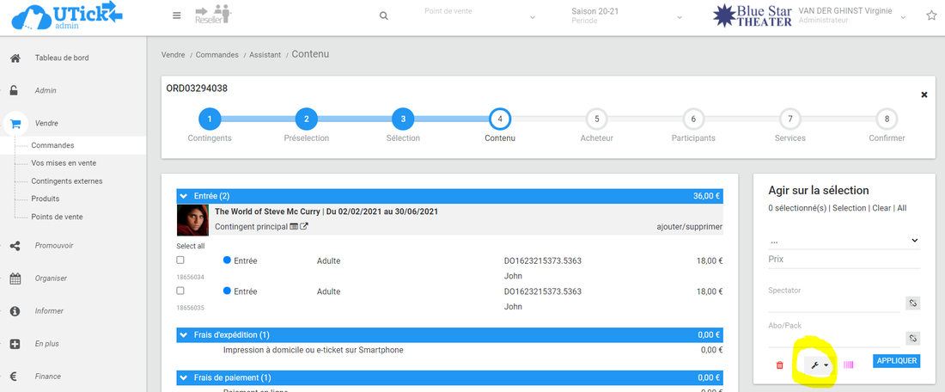
Task: Click into the Prix input field
Action: click(x=842, y=260)
